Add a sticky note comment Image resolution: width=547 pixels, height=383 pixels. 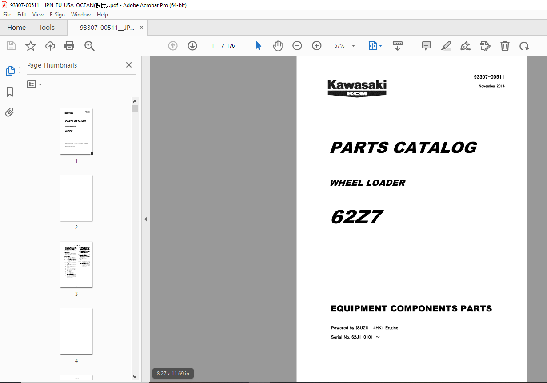(427, 46)
